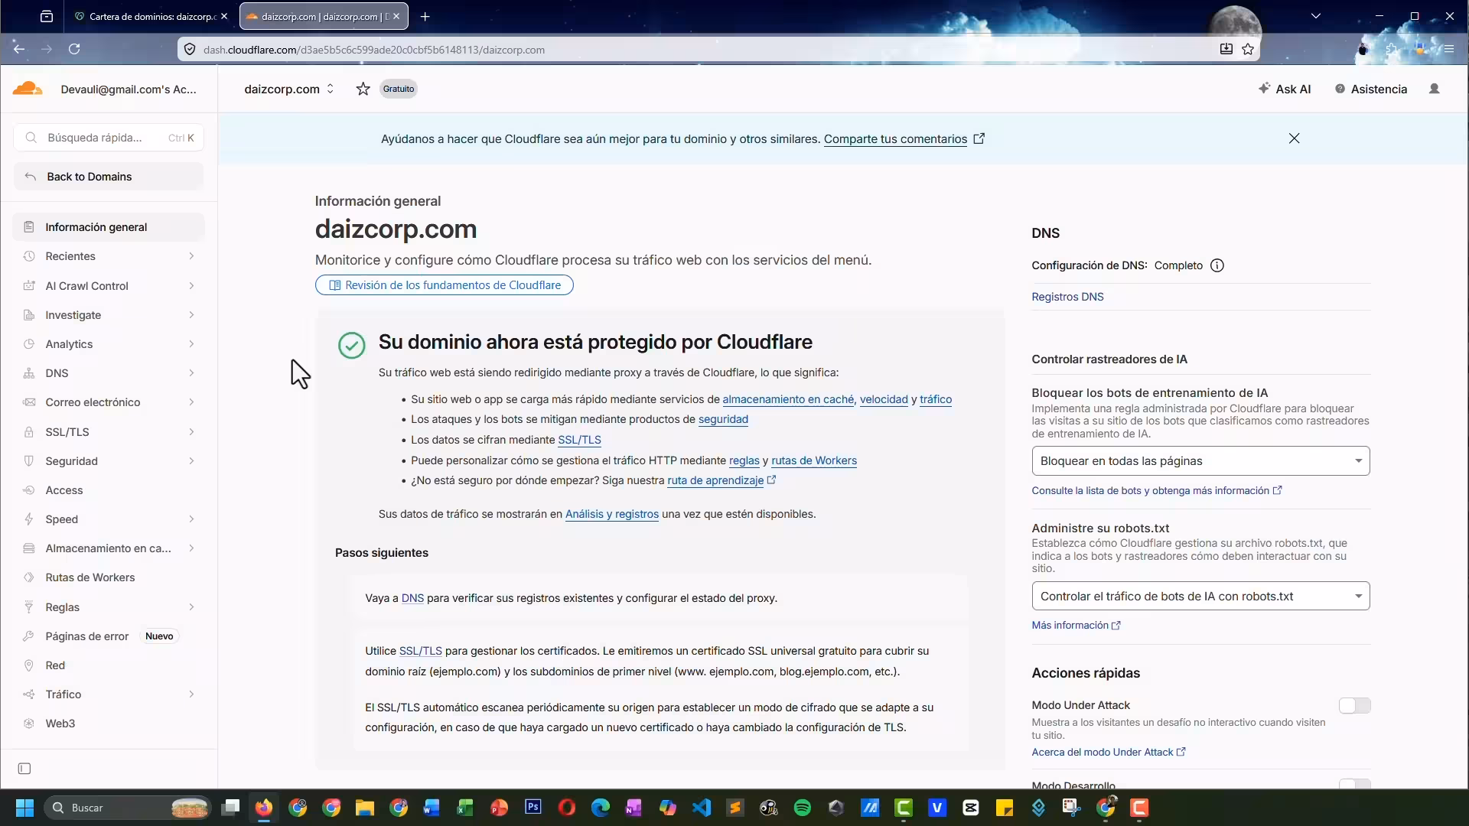The height and width of the screenshot is (826, 1469).
Task: Open Spotify from the taskbar
Action: coord(803,808)
